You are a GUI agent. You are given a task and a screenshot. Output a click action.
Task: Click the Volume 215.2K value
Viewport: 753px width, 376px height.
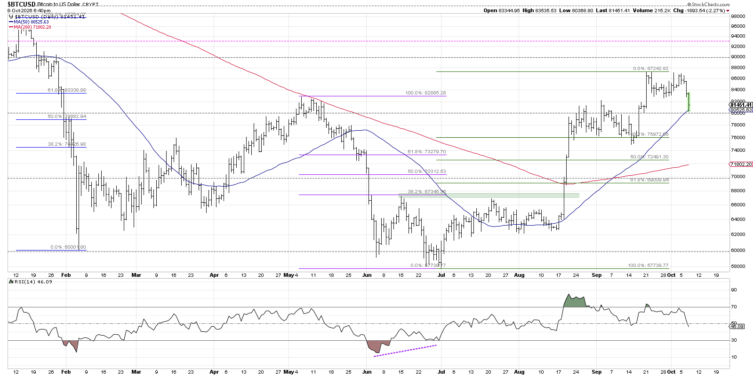pos(651,10)
